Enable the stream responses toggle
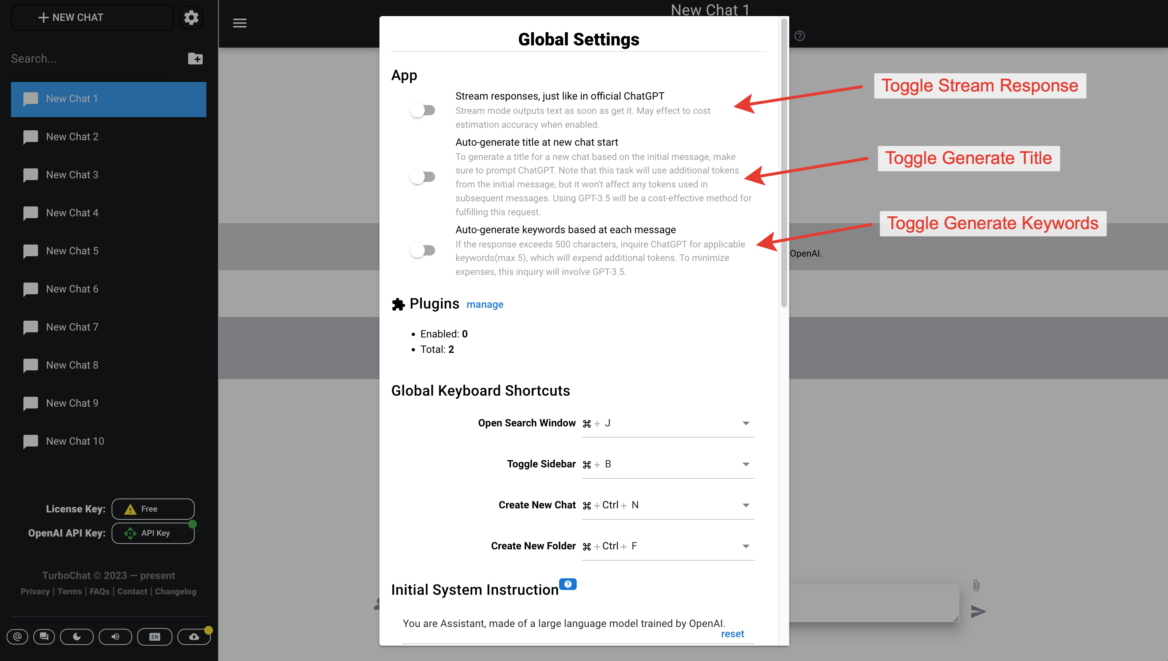 coord(422,110)
